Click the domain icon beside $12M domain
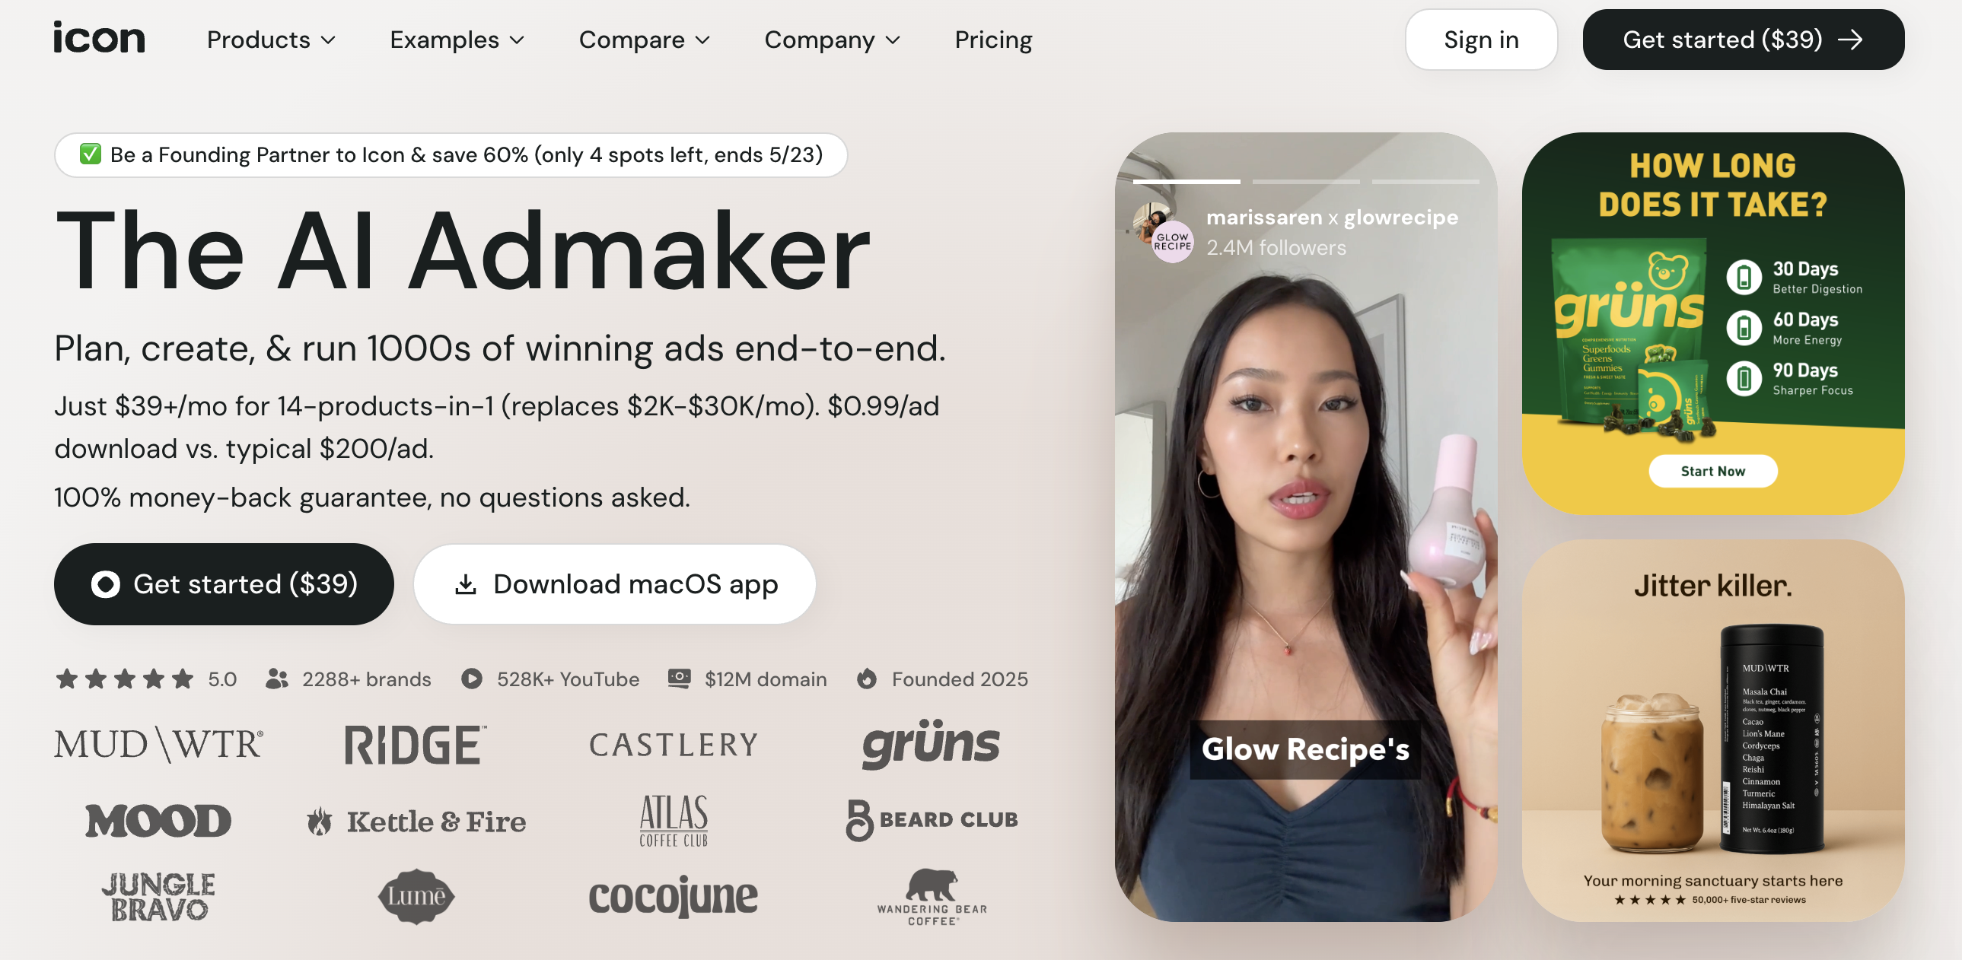This screenshot has height=960, width=1962. [x=680, y=679]
